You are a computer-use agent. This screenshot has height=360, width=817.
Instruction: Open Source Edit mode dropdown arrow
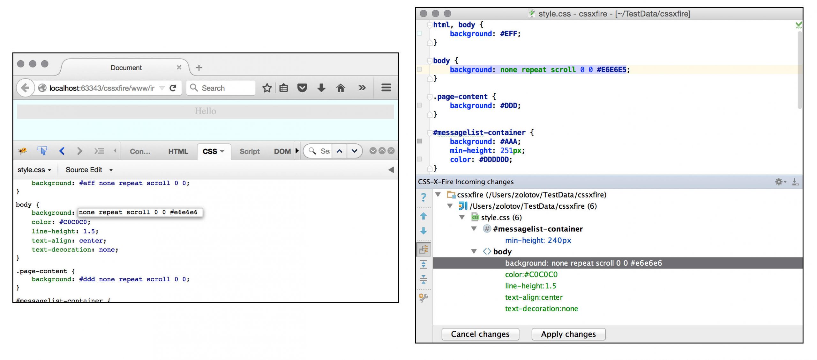click(111, 170)
